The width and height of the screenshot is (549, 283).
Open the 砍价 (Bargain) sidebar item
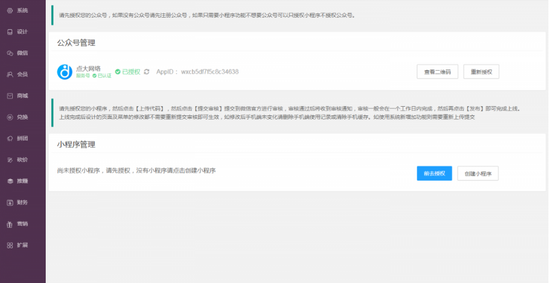(18, 160)
